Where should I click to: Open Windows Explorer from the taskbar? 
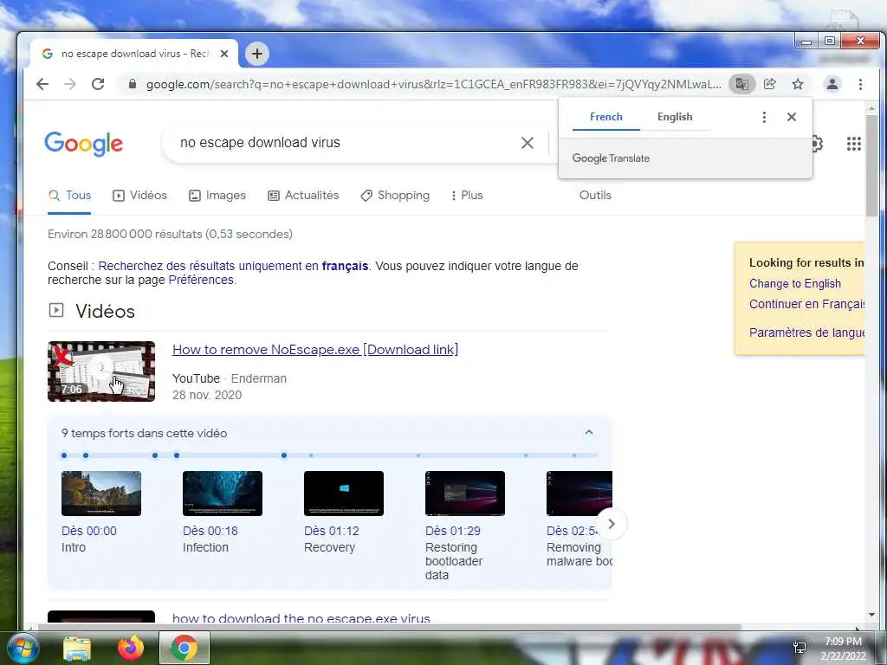click(x=77, y=648)
